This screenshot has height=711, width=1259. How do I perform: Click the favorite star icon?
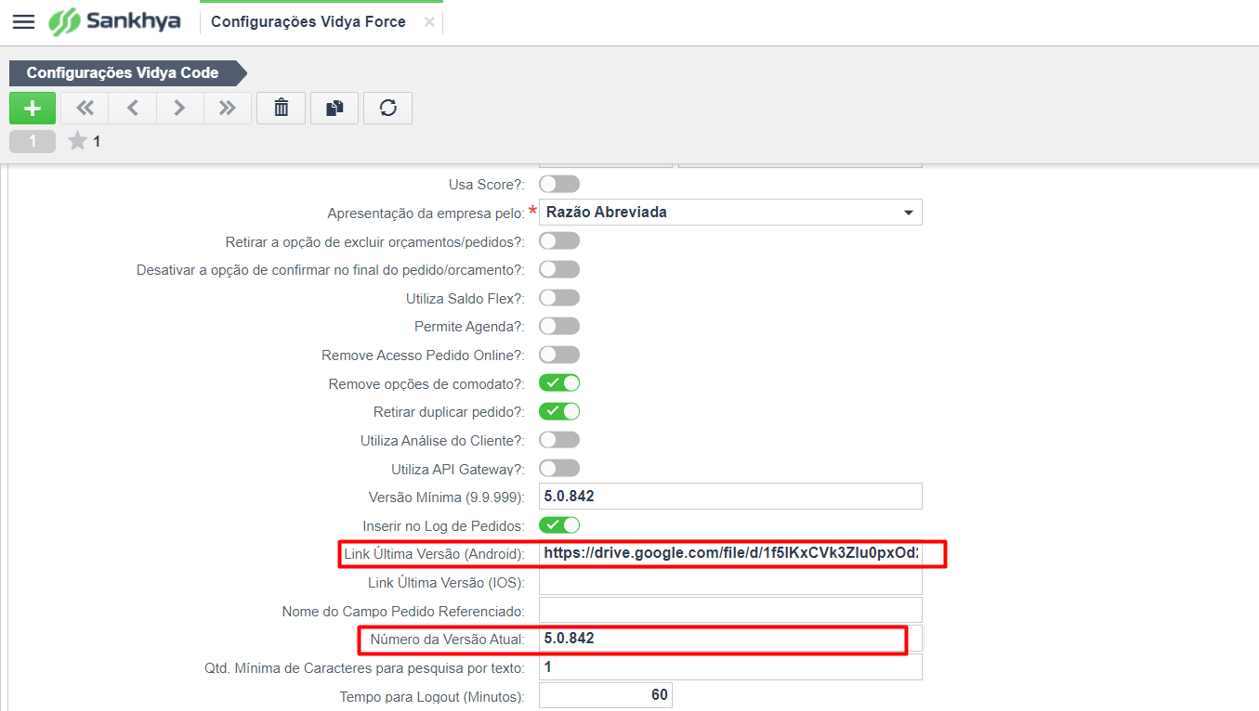[x=78, y=141]
